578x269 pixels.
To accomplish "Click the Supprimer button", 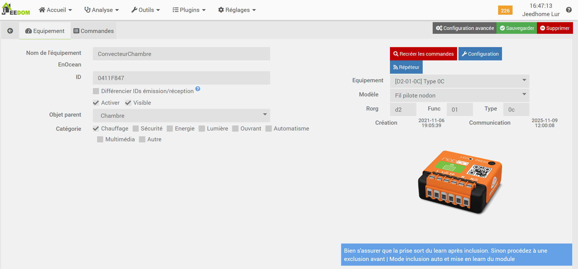I will coord(555,28).
